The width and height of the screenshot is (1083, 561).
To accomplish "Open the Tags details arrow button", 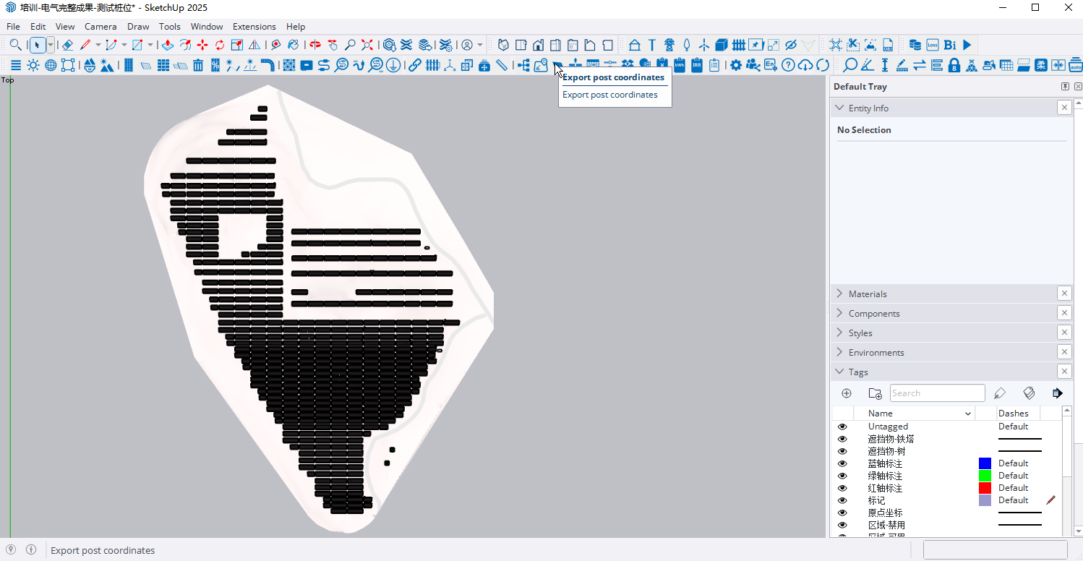I will [1057, 393].
